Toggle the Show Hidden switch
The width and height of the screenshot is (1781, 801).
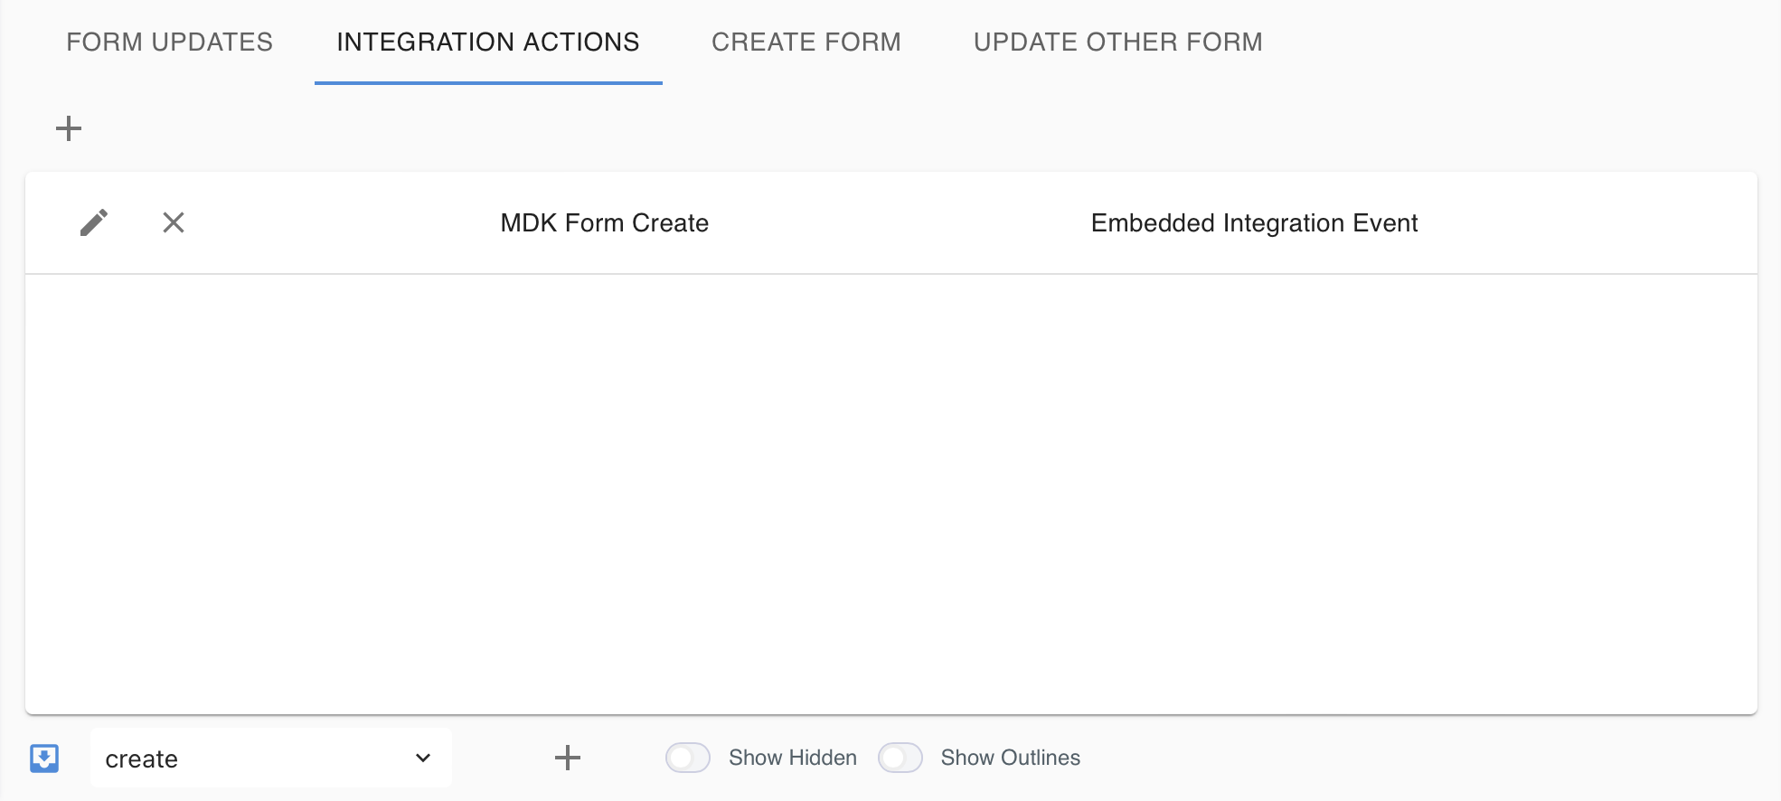pyautogui.click(x=688, y=758)
